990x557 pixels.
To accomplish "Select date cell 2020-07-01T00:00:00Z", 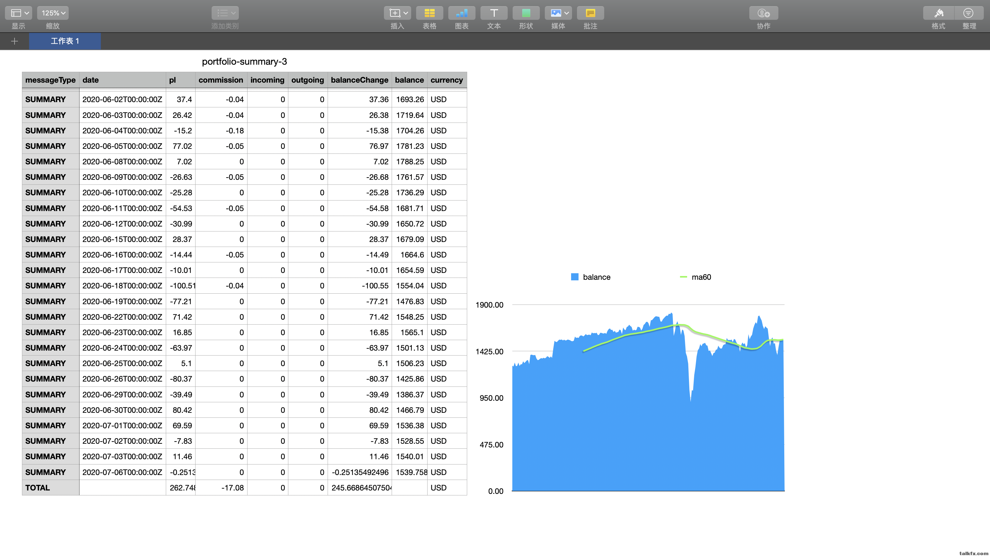I will coord(123,425).
